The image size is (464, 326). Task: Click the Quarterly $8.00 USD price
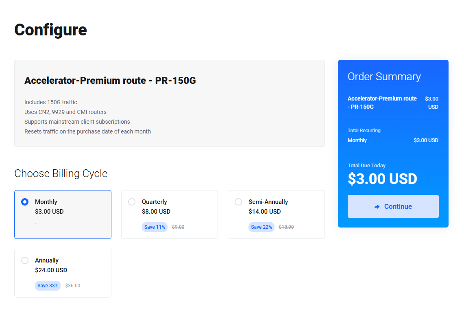pyautogui.click(x=156, y=212)
